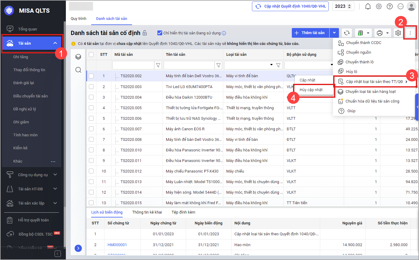This screenshot has height=260, width=419.
Task: Click the three-dot more options button
Action: coord(410,33)
